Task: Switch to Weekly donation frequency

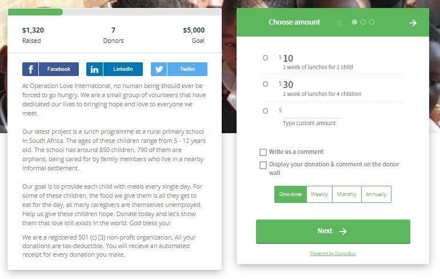Action: (319, 194)
